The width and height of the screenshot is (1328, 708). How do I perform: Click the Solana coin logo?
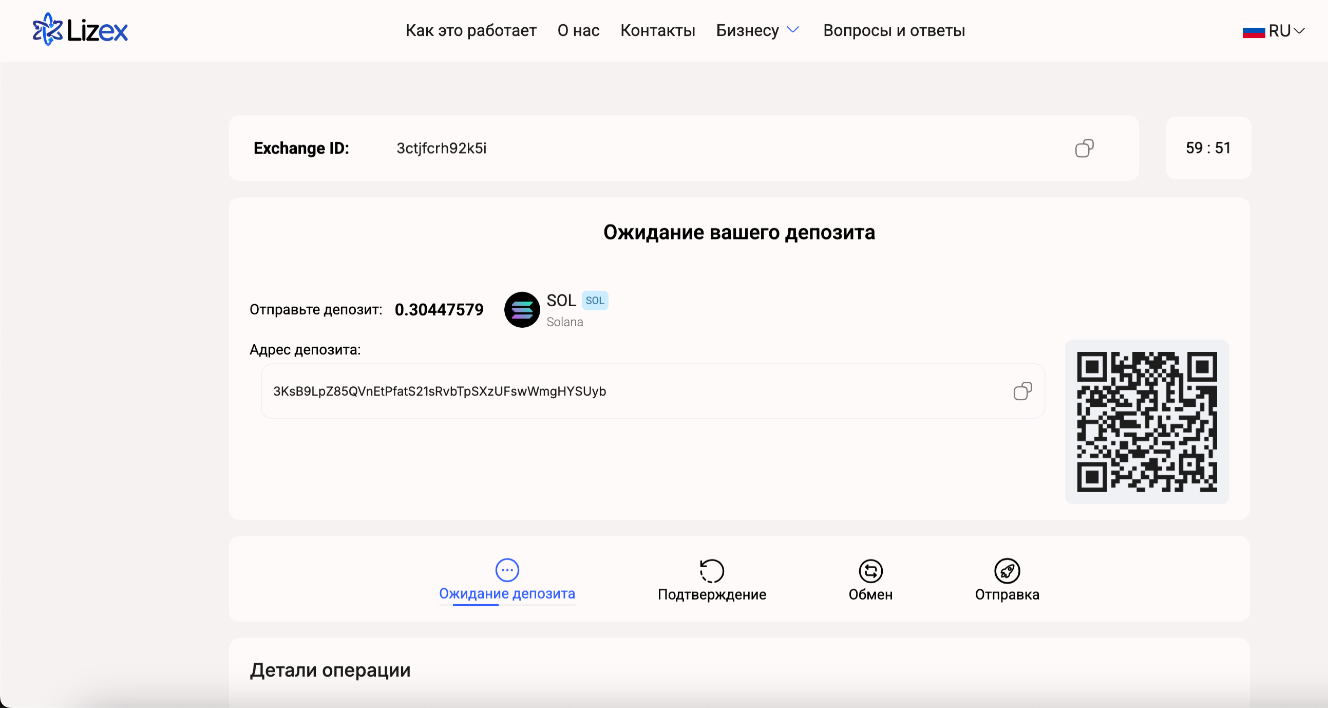pyautogui.click(x=522, y=309)
